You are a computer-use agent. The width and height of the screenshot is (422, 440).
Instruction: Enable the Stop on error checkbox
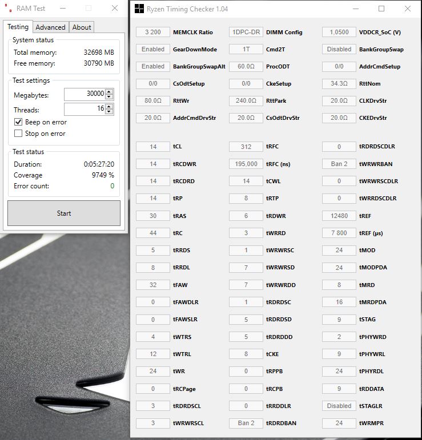click(x=18, y=134)
